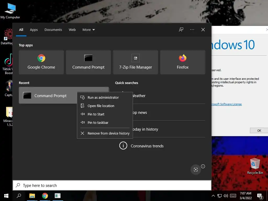Image resolution: width=268 pixels, height=201 pixels.
Task: Select the My Computer desktop icon
Action: tap(10, 10)
